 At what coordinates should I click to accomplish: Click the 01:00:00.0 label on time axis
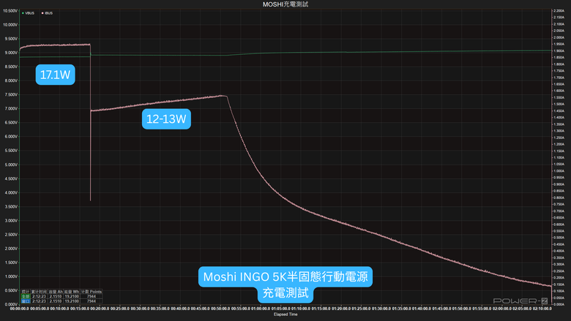(x=261, y=309)
